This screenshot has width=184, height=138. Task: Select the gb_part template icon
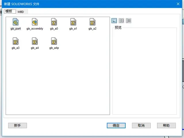16,22
